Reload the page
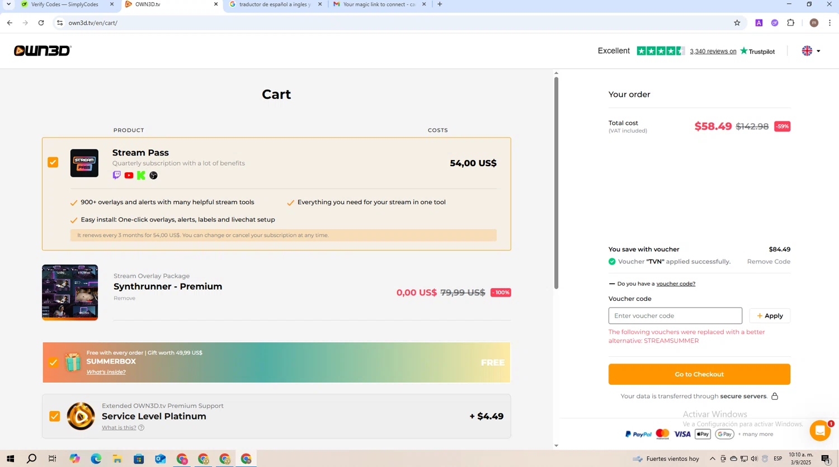The image size is (839, 467). [x=41, y=23]
